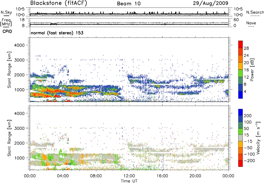Click the vertical line at 16:00 in velocity panel

click(x=163, y=162)
